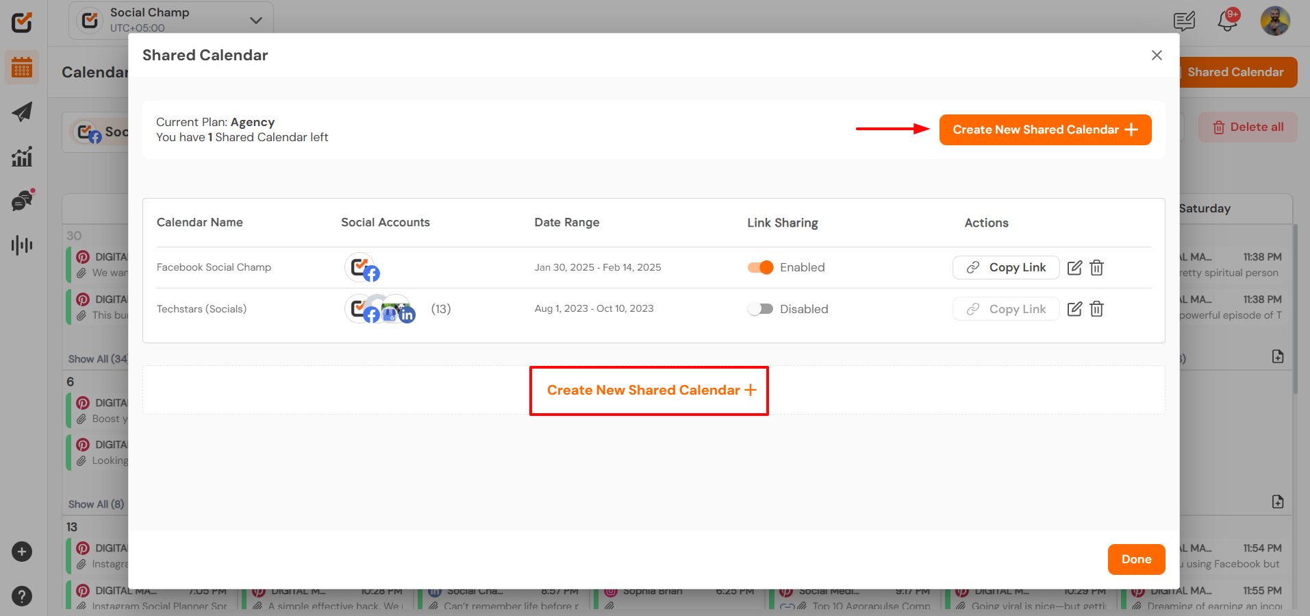1310x616 pixels.
Task: Copy link for Techstars (Socials)
Action: [x=1006, y=309]
